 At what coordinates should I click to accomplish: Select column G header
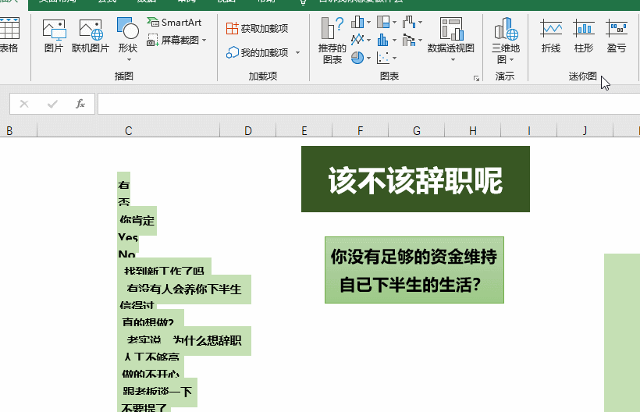point(416,130)
